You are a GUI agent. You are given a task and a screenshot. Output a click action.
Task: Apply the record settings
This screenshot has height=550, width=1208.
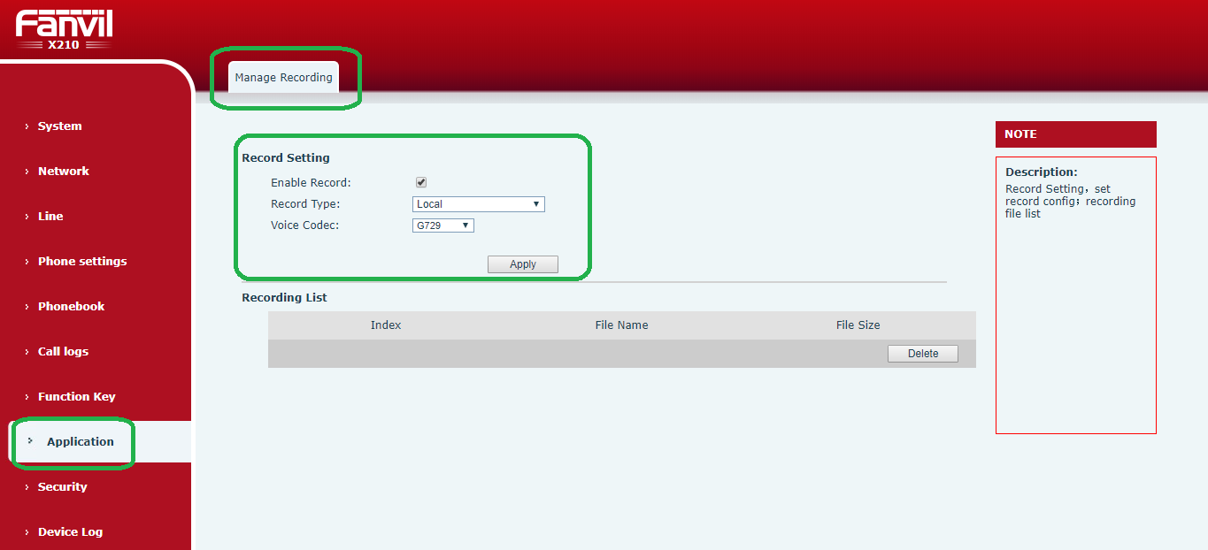pos(523,264)
